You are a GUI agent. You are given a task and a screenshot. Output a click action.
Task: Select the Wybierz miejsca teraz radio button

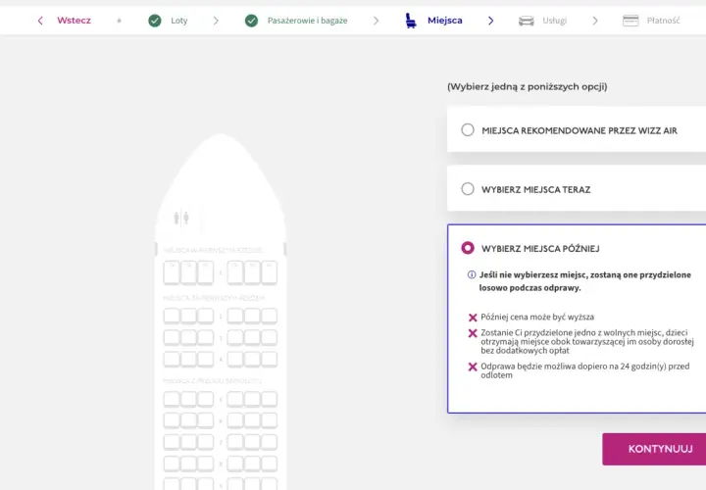coord(468,189)
